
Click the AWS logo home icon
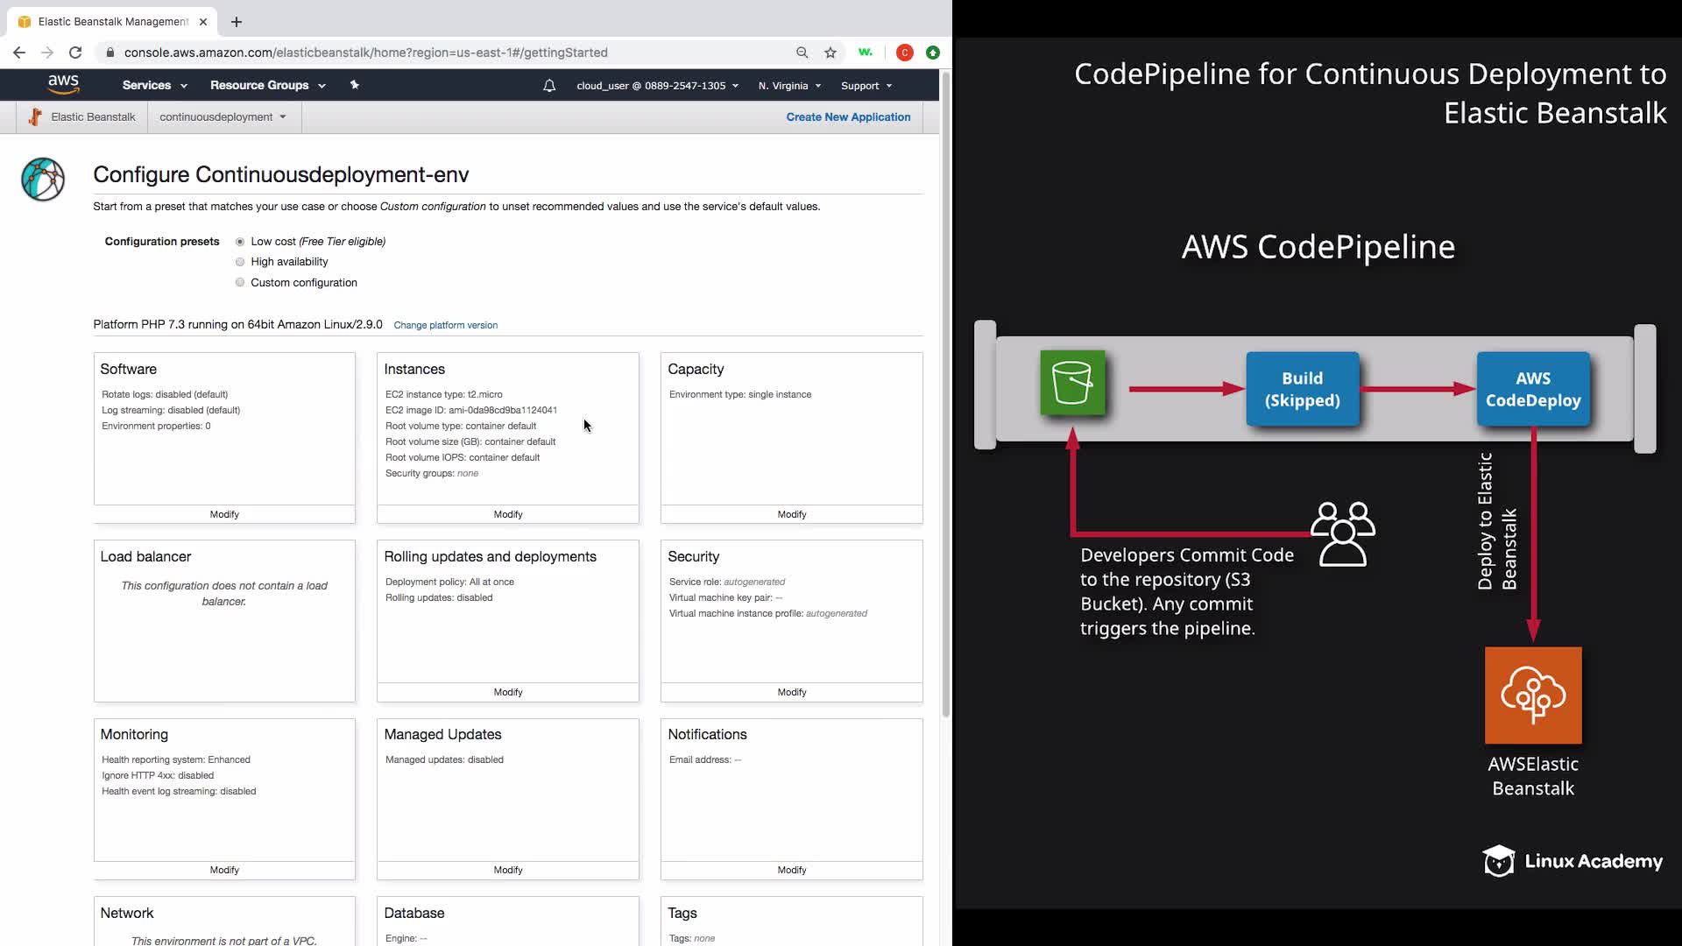pyautogui.click(x=63, y=84)
